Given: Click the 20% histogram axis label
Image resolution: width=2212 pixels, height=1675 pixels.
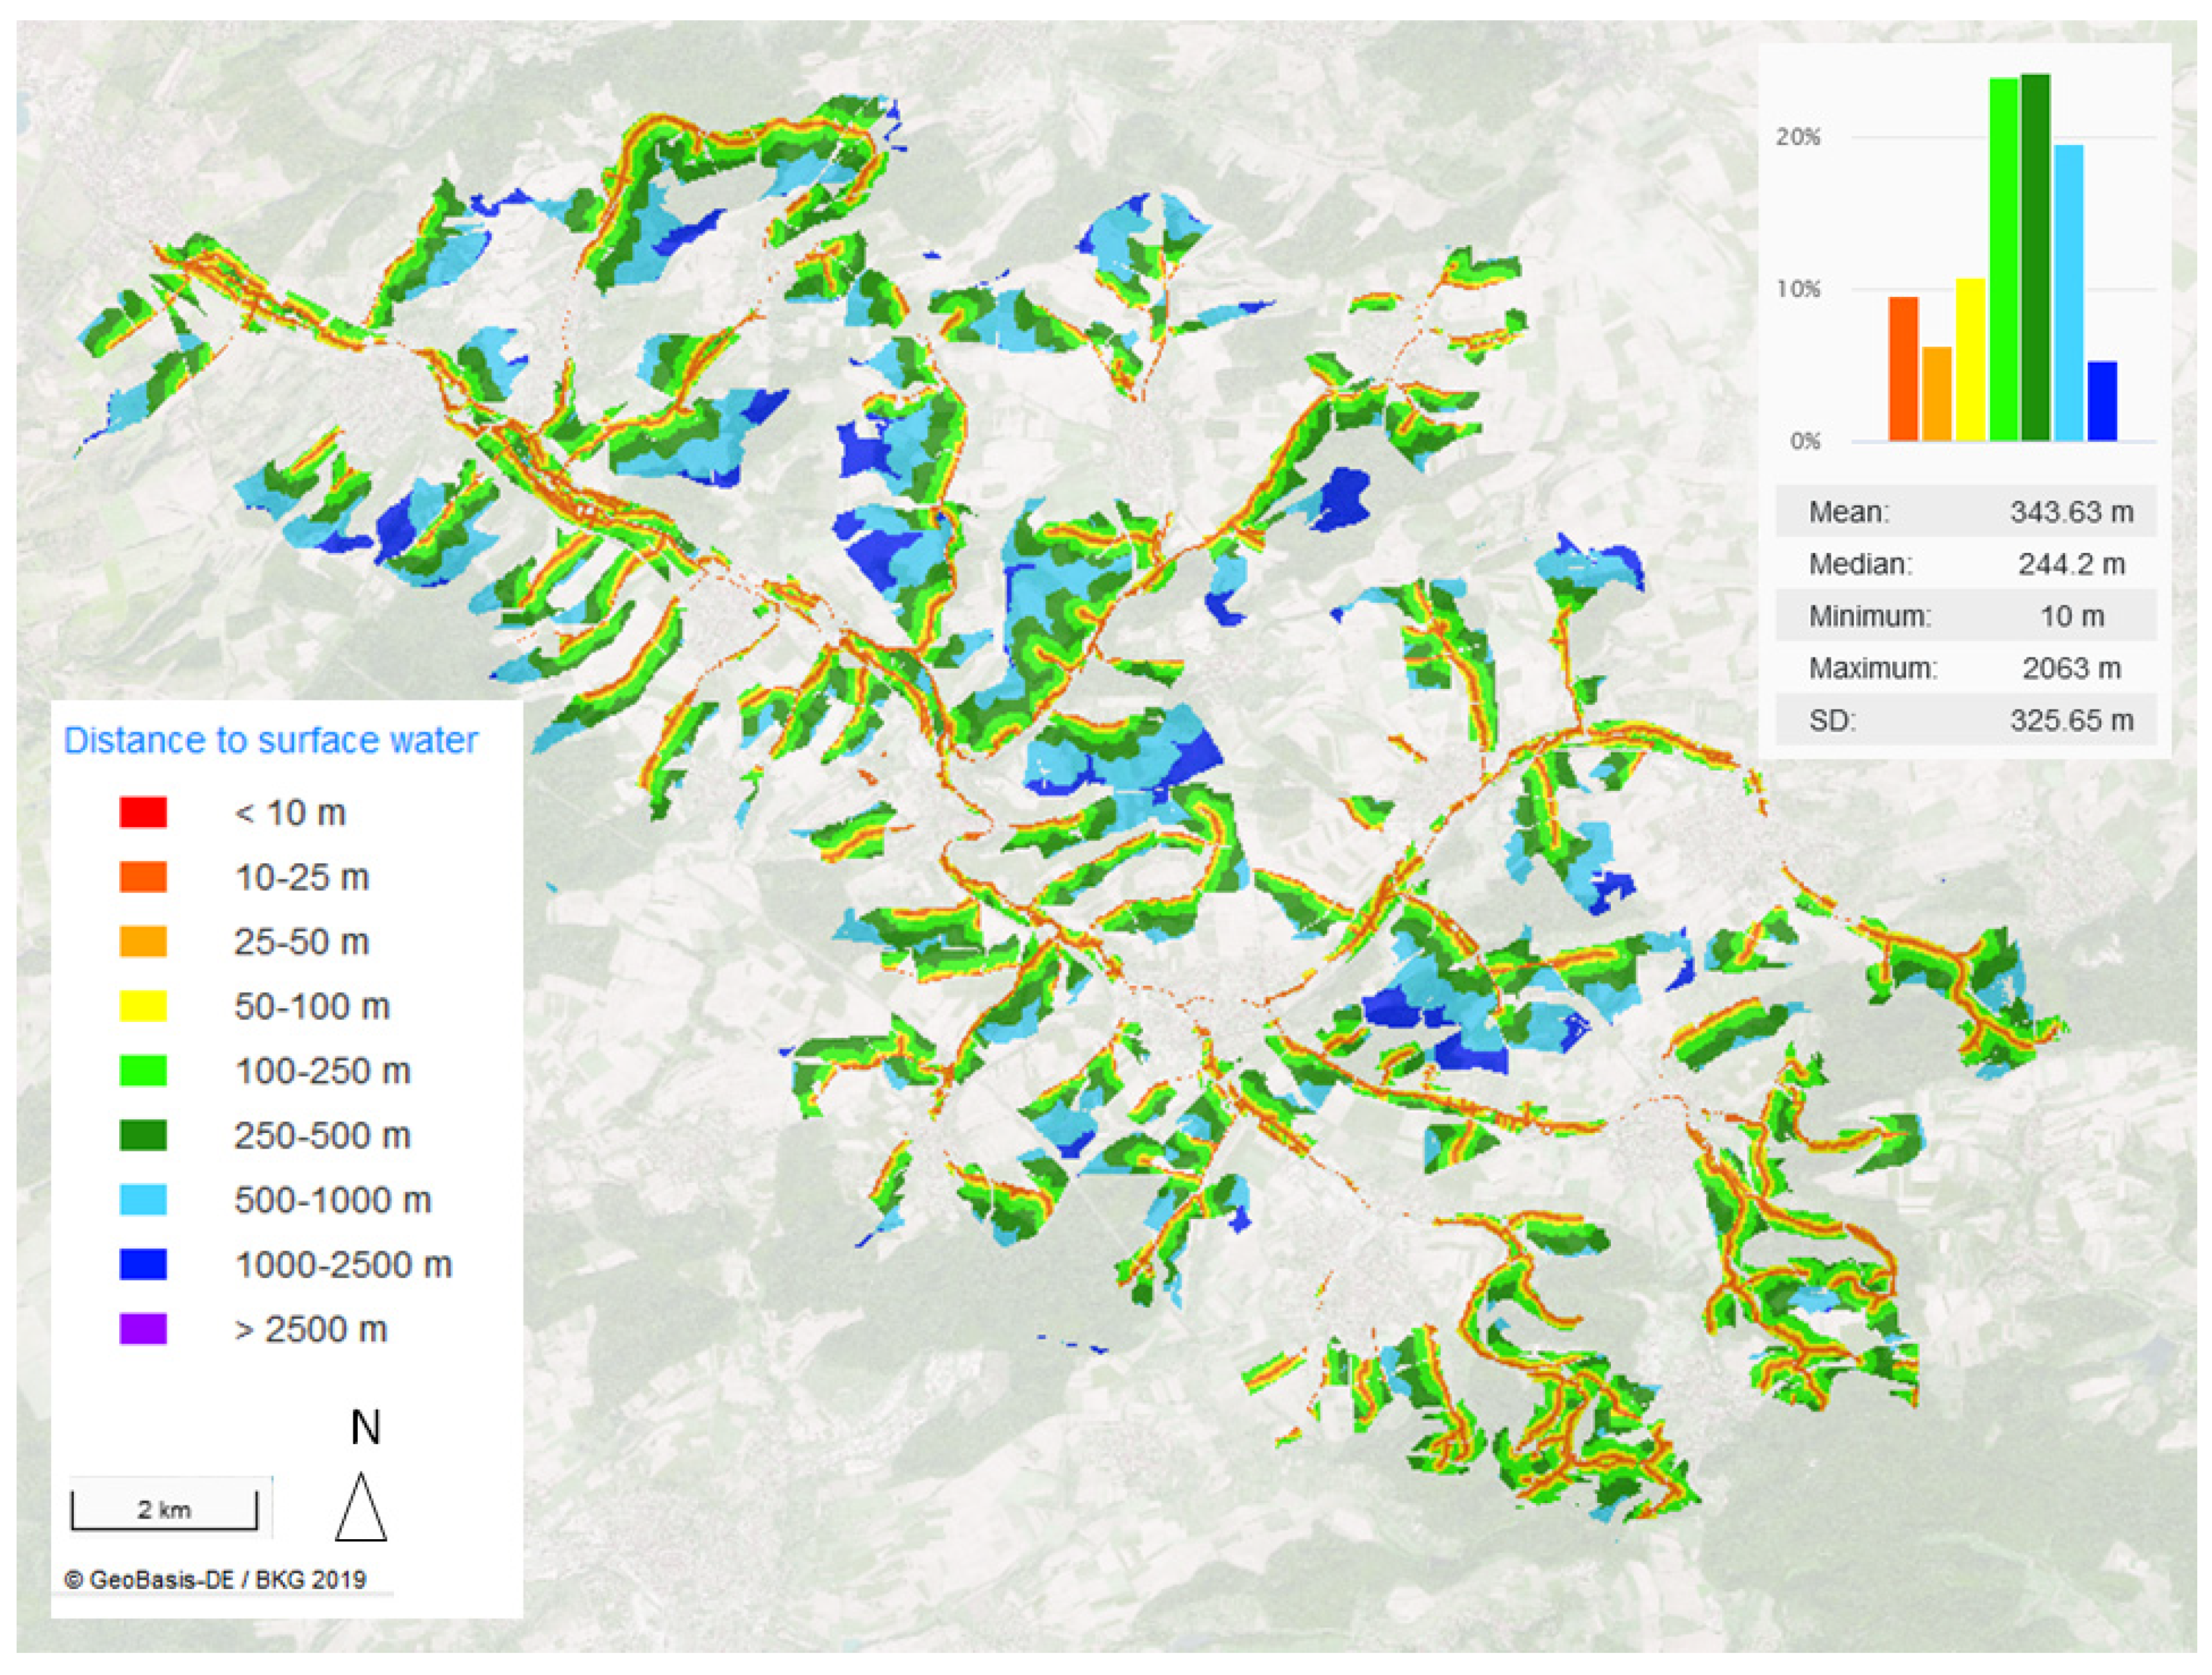Looking at the screenshot, I should 1798,138.
